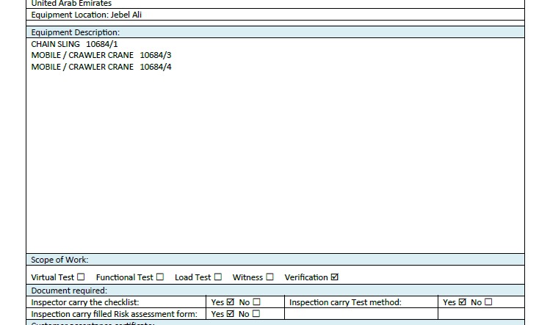
Task: Check No for Inspection carry Test method
Action: coord(488,302)
